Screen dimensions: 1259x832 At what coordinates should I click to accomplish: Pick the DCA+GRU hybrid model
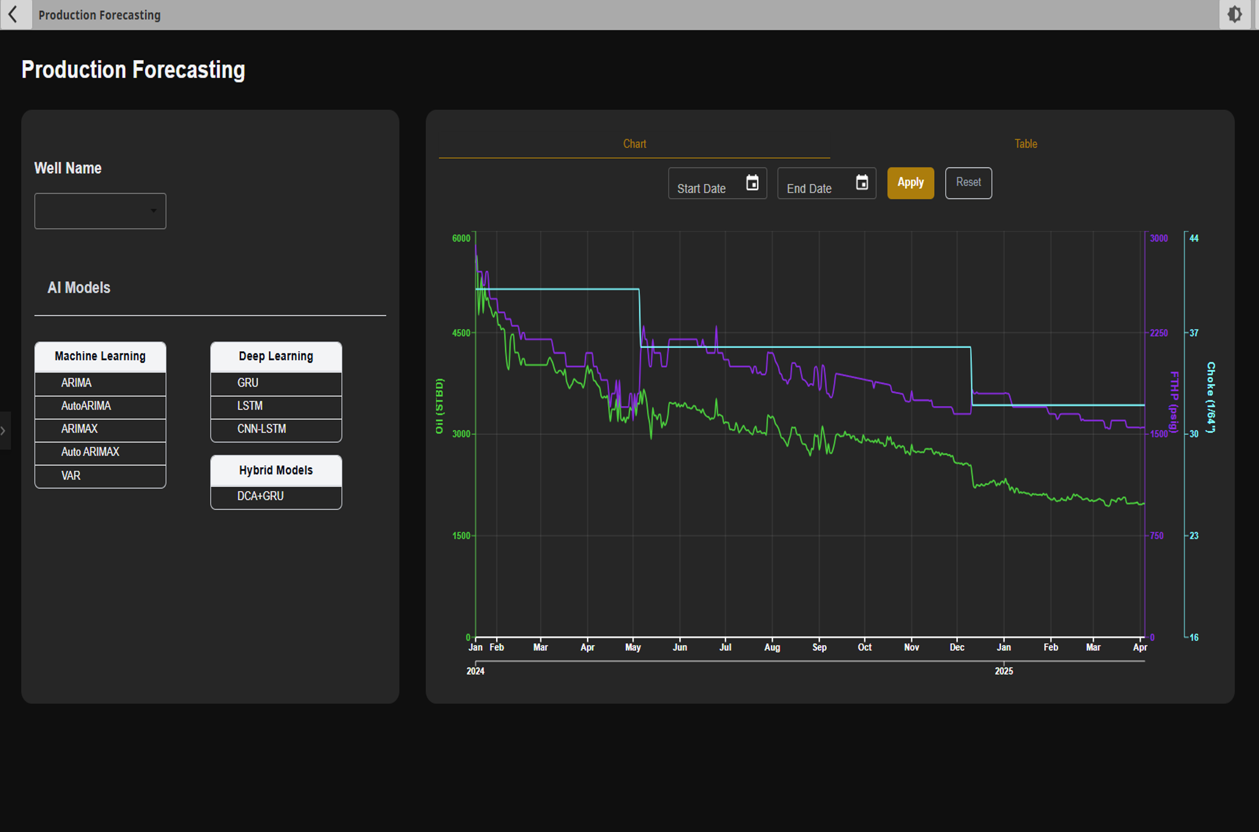tap(276, 496)
